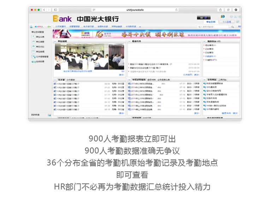
Task: Open the meeting room news photo
Action: [x=82, y=57]
